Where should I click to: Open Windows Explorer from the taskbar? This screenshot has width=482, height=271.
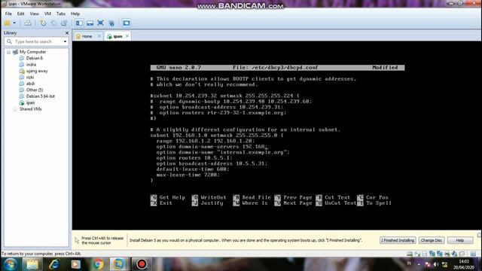(x=32, y=264)
